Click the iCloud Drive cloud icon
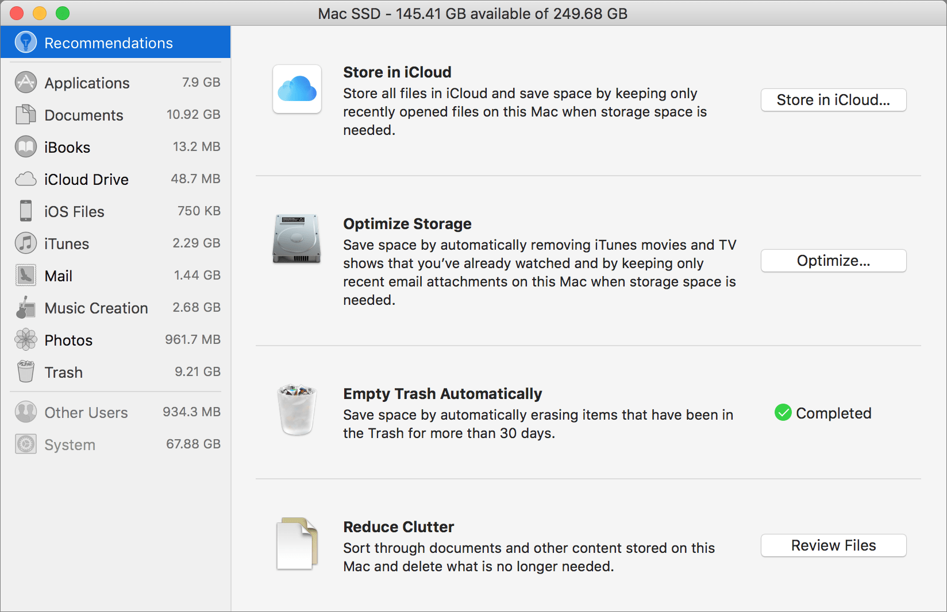 coord(25,179)
